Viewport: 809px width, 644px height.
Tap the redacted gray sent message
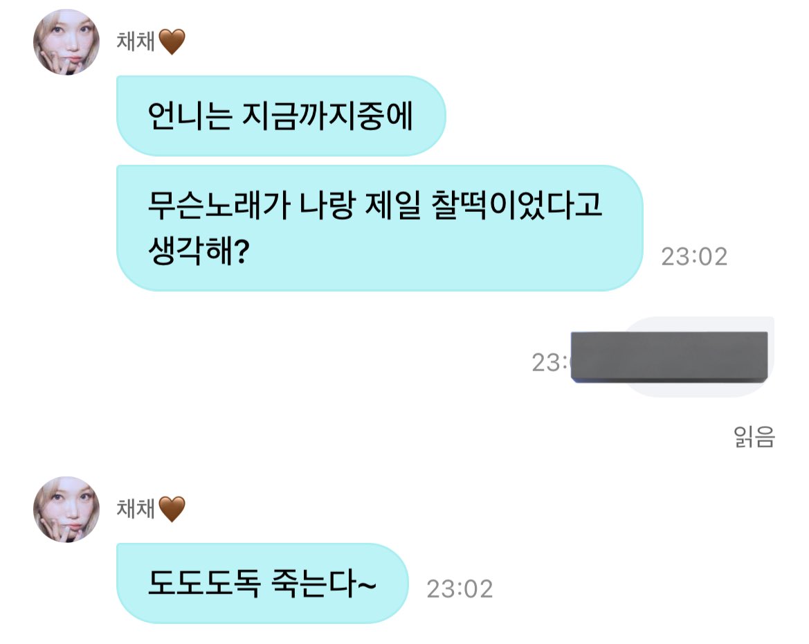tap(670, 357)
